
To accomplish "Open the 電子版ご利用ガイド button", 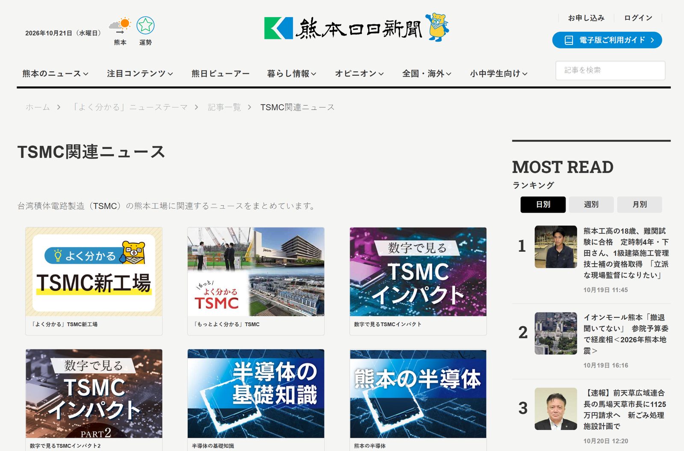I will 607,40.
